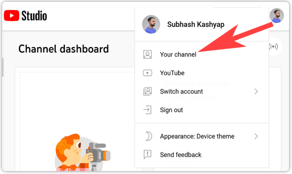
Task: Click the Subhash Kashyap account name
Action: [x=196, y=24]
